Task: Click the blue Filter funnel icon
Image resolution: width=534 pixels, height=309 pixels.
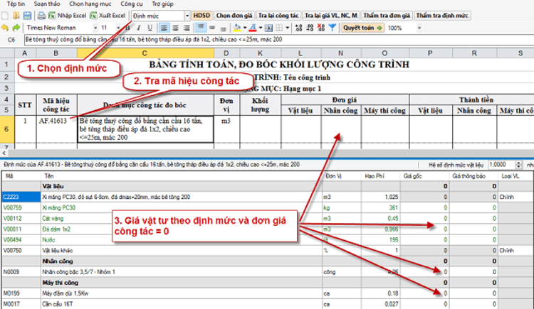Action: [333, 28]
